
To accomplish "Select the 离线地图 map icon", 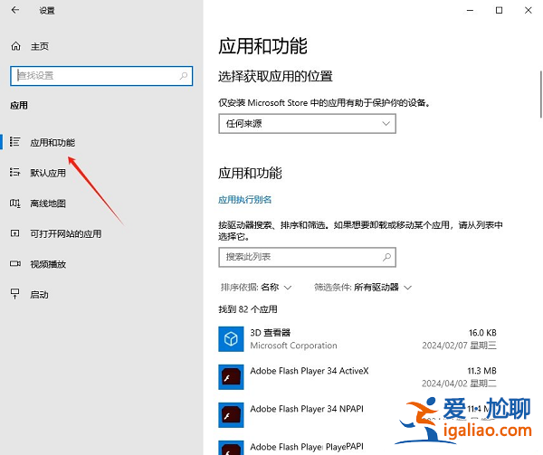I will click(x=14, y=204).
